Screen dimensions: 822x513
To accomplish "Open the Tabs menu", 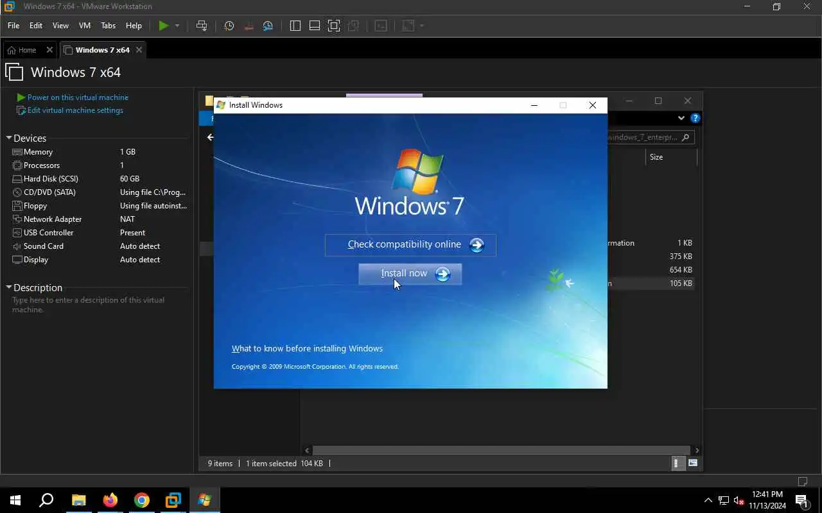I will click(109, 26).
